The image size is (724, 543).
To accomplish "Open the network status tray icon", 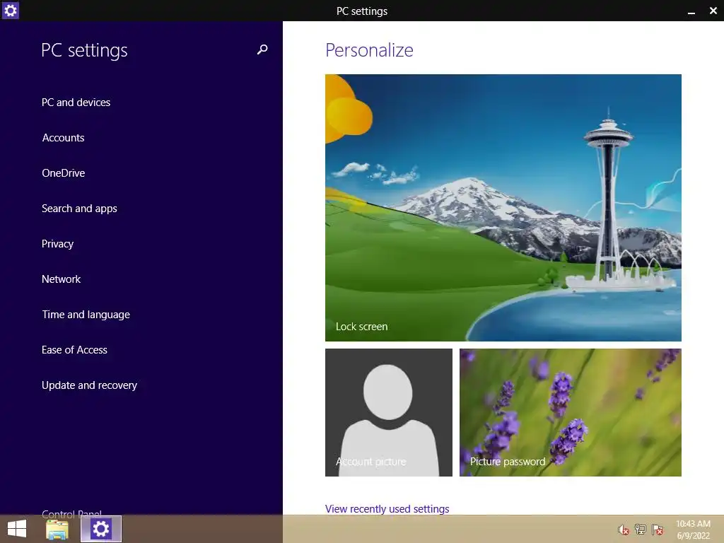I will coord(641,530).
